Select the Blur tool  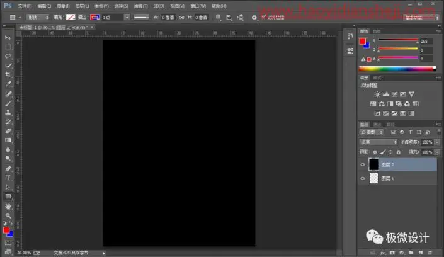8,149
